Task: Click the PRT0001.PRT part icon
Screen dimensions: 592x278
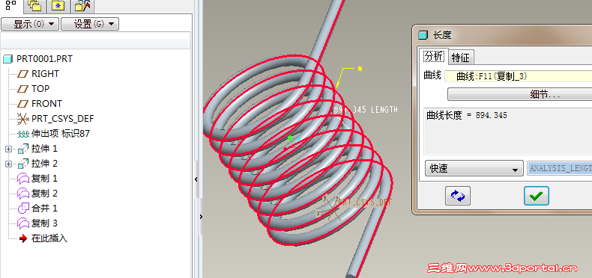Action: (7, 59)
